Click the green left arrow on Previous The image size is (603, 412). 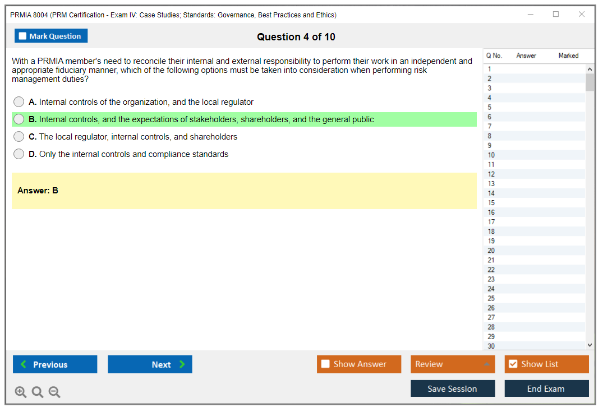click(24, 364)
